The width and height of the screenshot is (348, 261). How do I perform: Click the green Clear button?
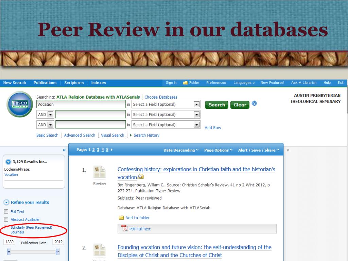240,105
